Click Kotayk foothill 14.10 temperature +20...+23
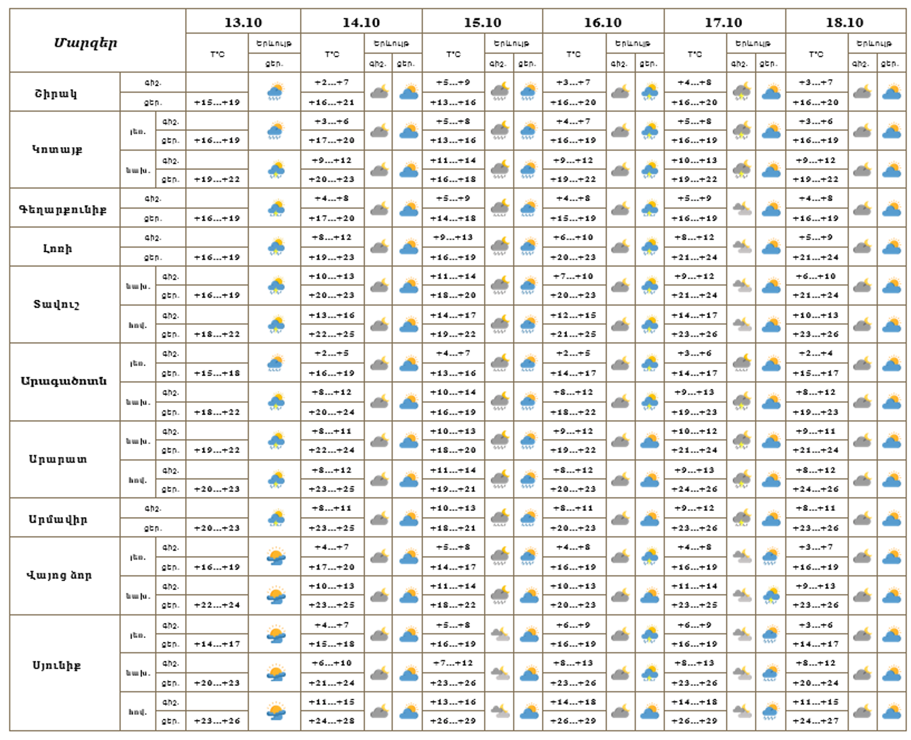The height and width of the screenshot is (740, 911). pos(332,179)
